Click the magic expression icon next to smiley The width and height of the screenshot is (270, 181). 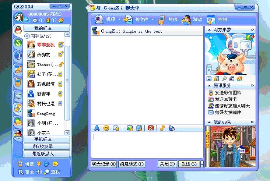pyautogui.click(x=116, y=128)
